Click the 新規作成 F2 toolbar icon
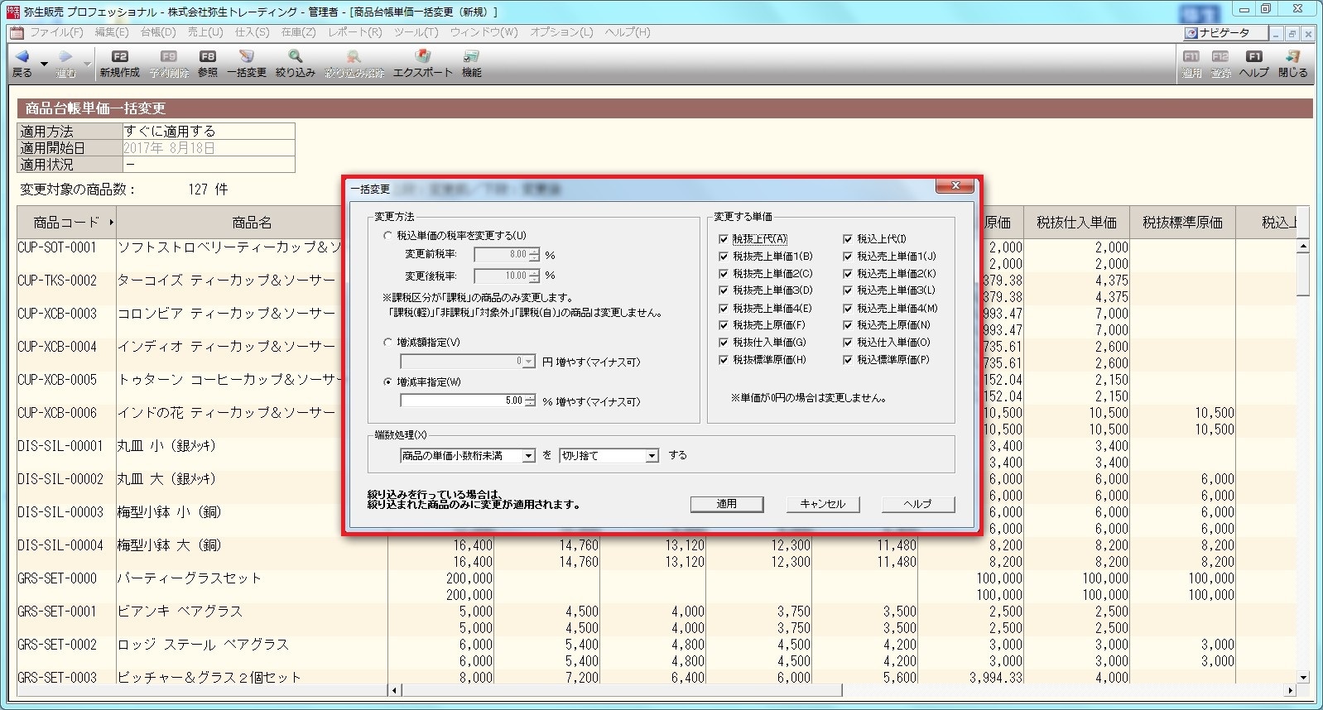 [x=119, y=57]
